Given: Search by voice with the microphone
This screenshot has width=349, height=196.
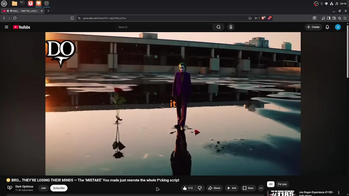Looking at the screenshot, I should click(231, 27).
